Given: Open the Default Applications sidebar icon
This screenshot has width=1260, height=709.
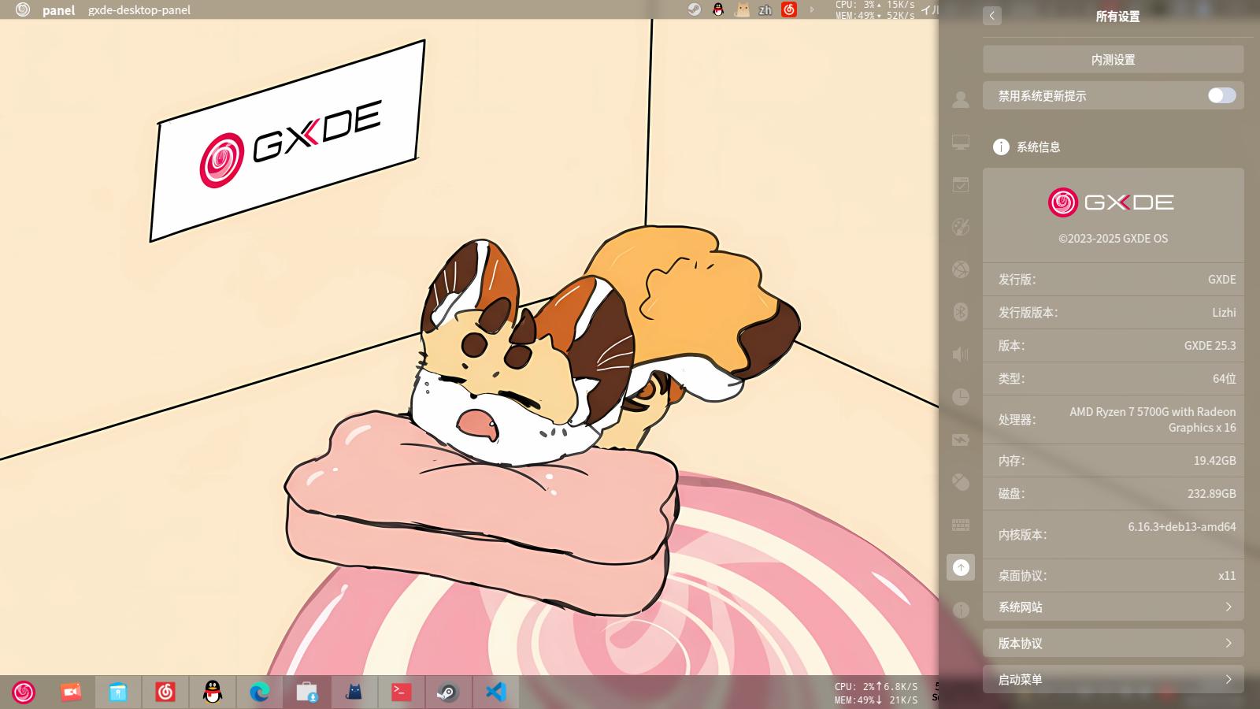Looking at the screenshot, I should 961,184.
